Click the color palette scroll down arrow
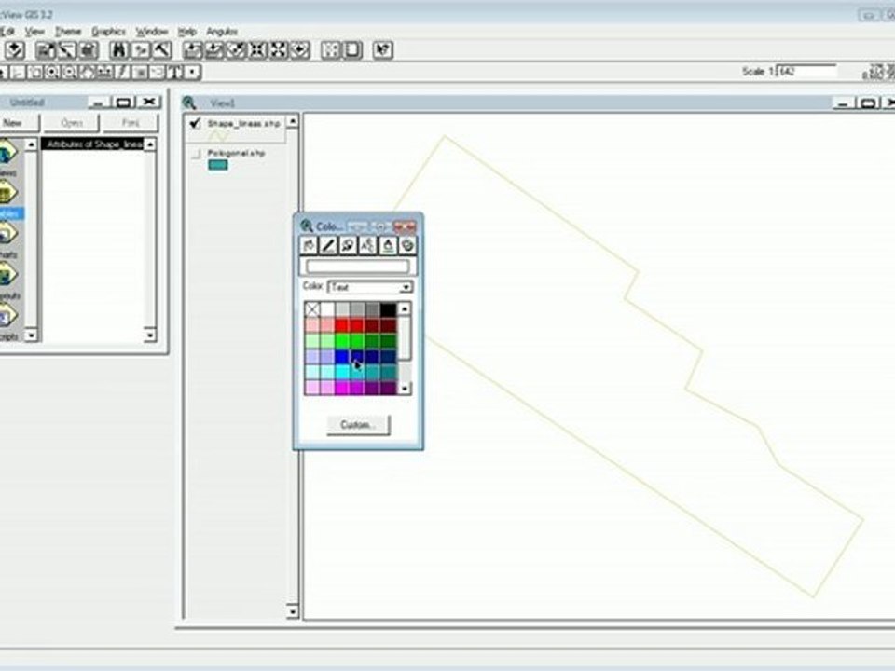 tap(404, 389)
